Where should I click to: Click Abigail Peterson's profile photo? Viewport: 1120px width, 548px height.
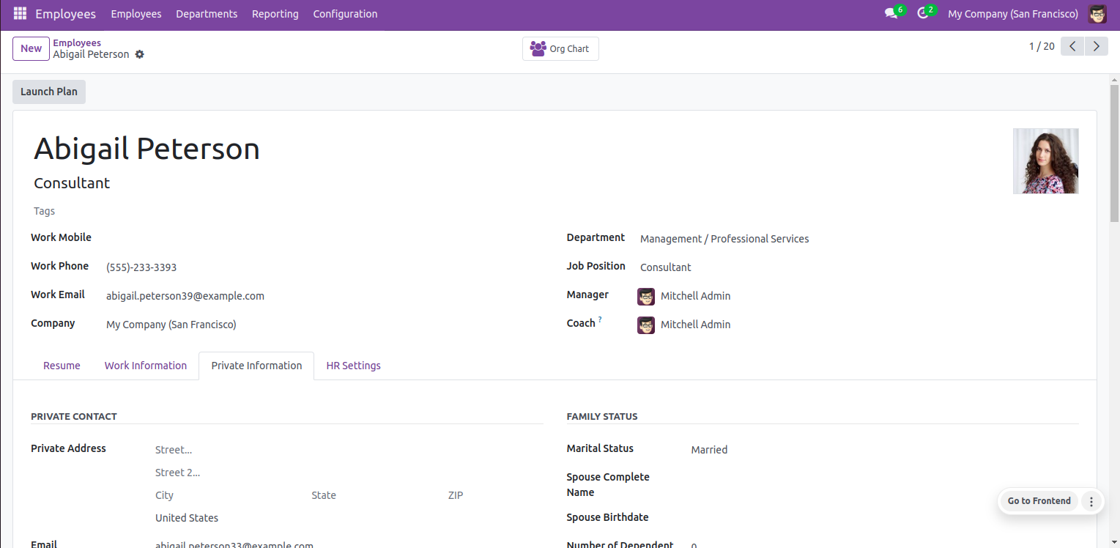tap(1045, 161)
